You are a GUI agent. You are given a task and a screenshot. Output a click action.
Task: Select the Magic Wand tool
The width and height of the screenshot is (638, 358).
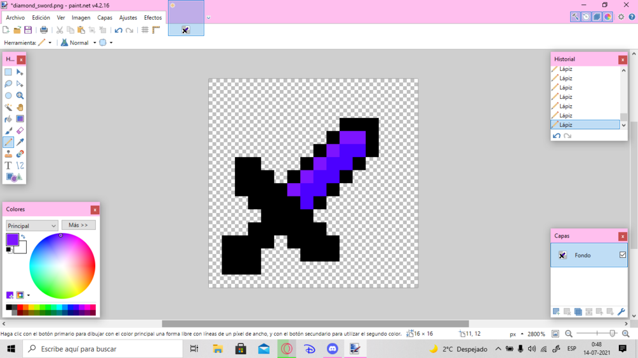click(8, 108)
